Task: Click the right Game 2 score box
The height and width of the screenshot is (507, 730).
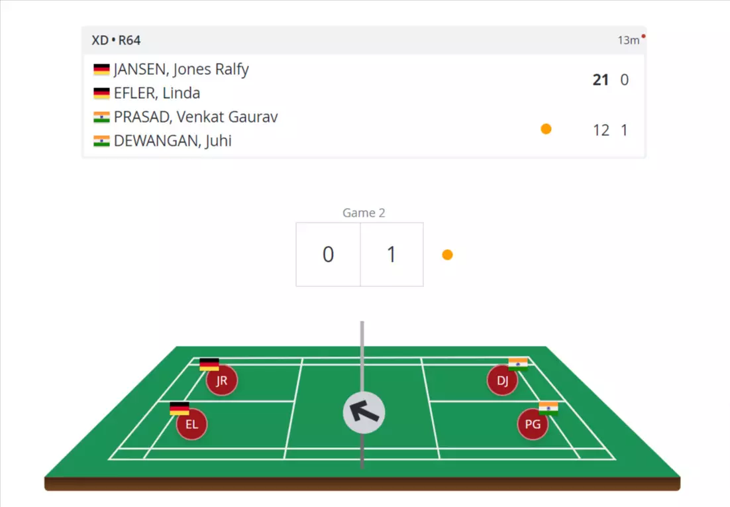Action: click(x=391, y=254)
